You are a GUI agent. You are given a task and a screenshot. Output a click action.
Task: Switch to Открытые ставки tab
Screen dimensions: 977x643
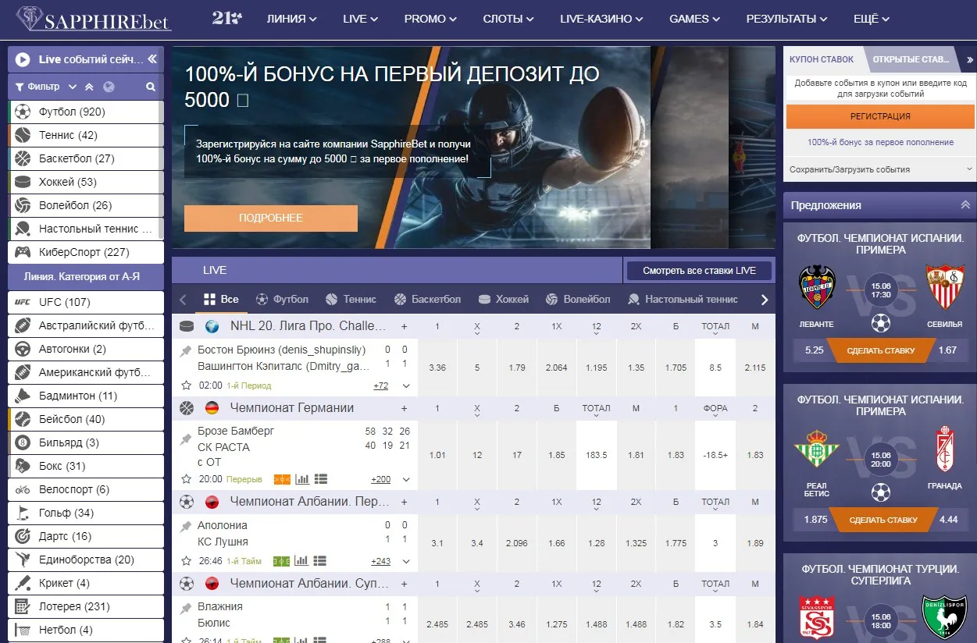point(912,59)
